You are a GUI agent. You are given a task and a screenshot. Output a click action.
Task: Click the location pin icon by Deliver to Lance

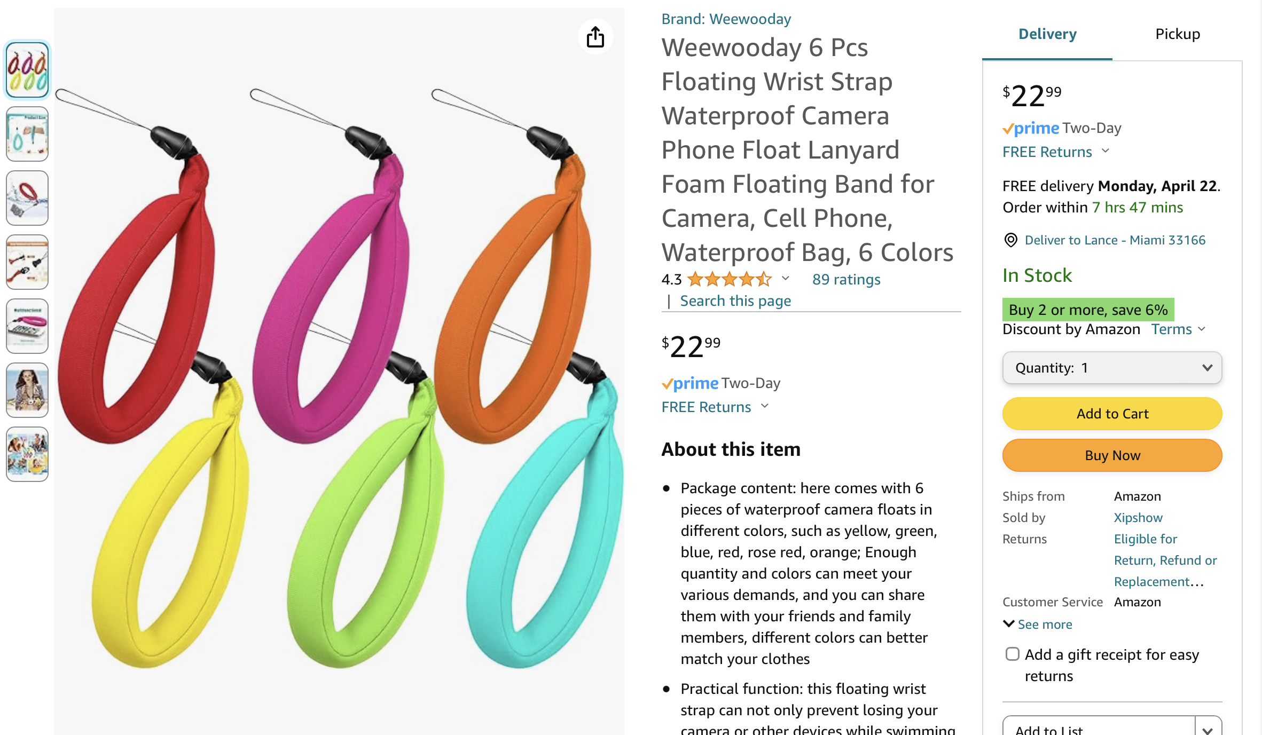[1010, 240]
